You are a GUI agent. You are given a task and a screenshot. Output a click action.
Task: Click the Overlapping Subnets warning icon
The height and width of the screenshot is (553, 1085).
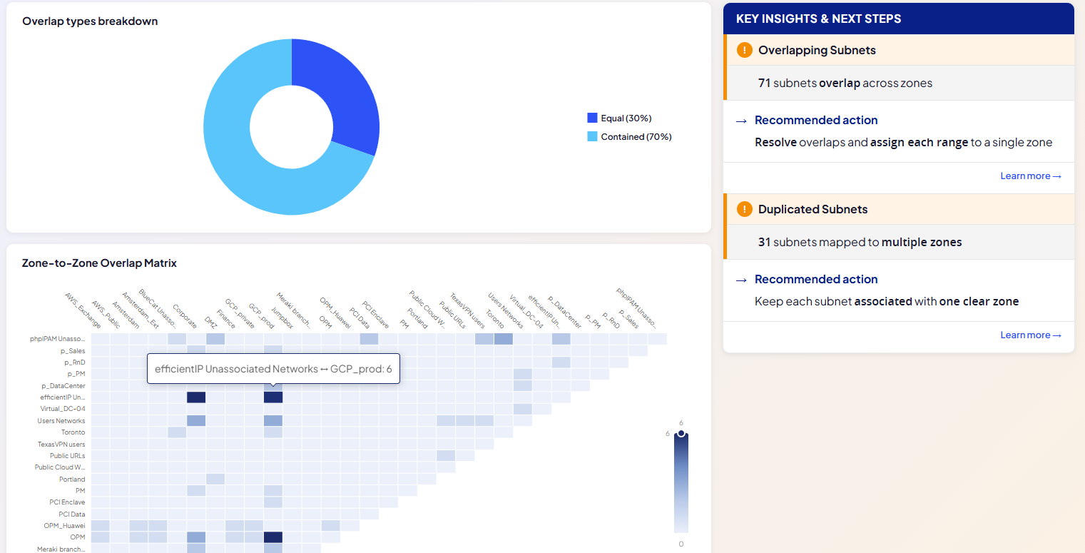[745, 50]
